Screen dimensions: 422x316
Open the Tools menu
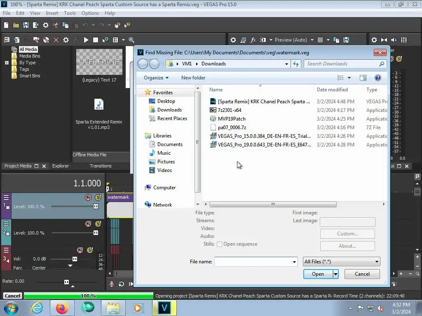coord(70,13)
